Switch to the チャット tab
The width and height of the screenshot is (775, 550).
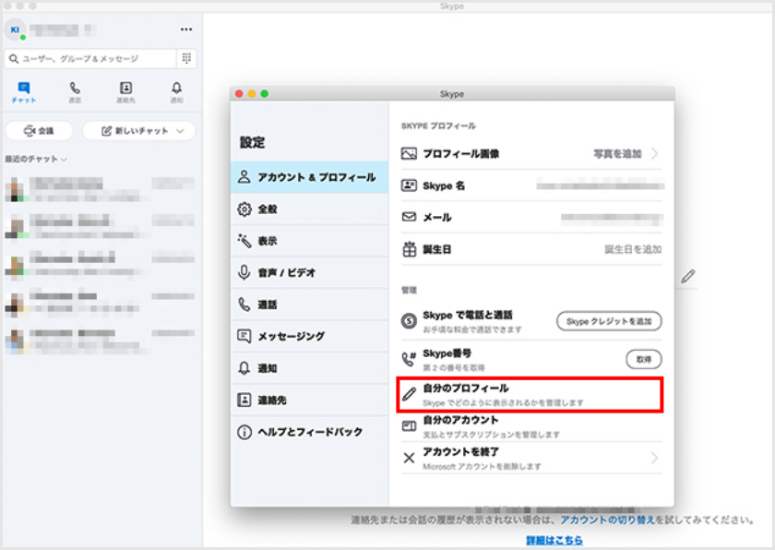[24, 92]
